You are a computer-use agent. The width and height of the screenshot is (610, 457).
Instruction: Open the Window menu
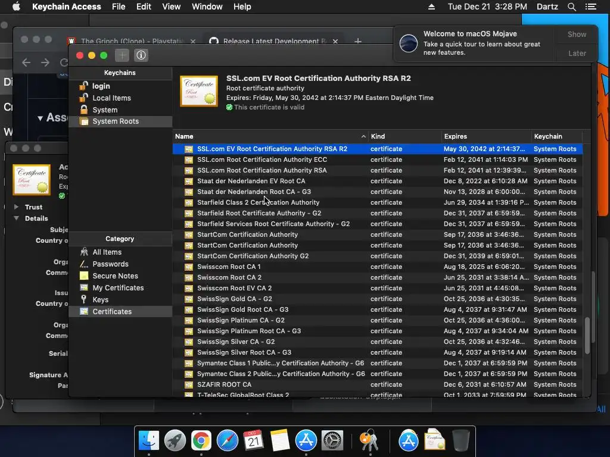[207, 7]
